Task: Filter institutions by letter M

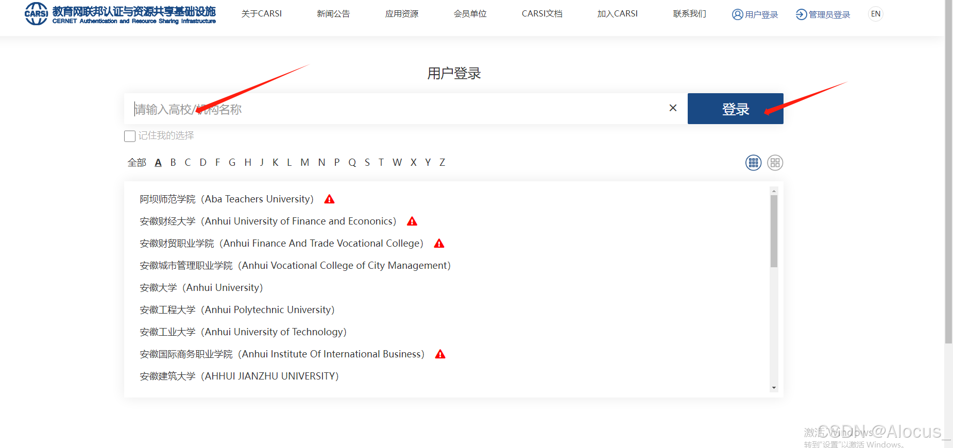Action: click(x=305, y=163)
